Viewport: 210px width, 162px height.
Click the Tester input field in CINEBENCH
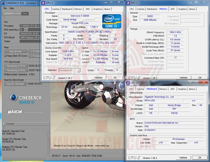[x=30, y=41]
